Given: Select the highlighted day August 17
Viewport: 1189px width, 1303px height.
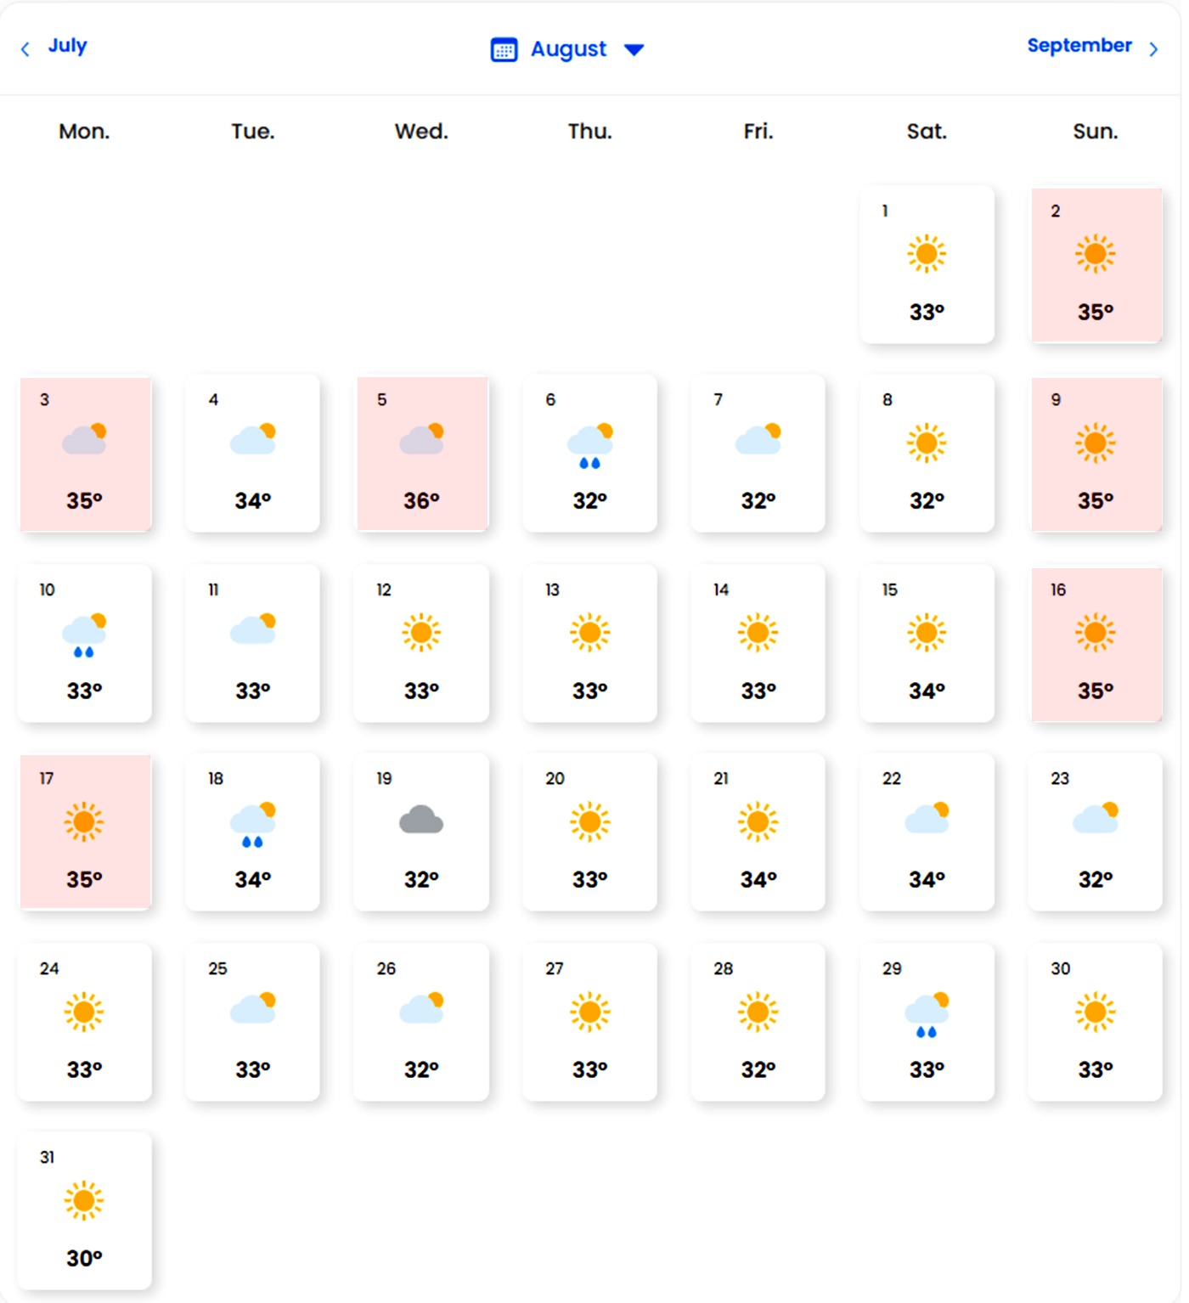Looking at the screenshot, I should click(84, 832).
